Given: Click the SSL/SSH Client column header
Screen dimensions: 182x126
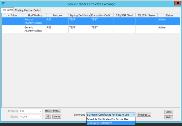Looking at the screenshot, I should tap(124, 15).
